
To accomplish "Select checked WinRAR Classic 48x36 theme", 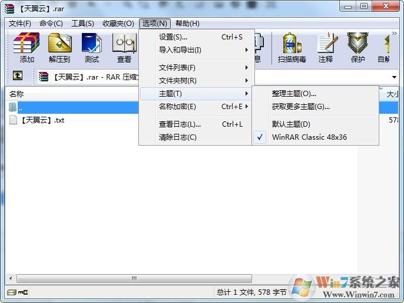I will point(315,137).
